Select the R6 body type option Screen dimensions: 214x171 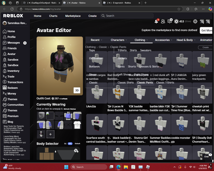pos(65,144)
